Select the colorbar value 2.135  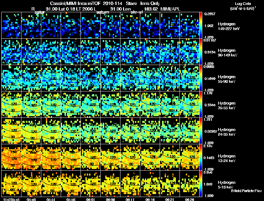click(x=208, y=146)
